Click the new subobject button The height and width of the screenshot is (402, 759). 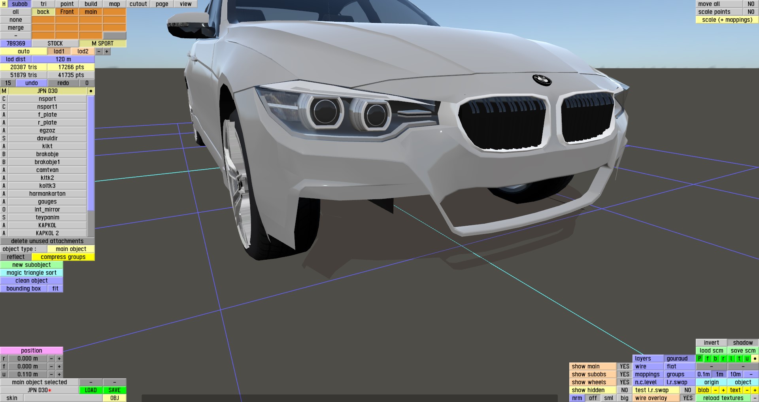32,265
